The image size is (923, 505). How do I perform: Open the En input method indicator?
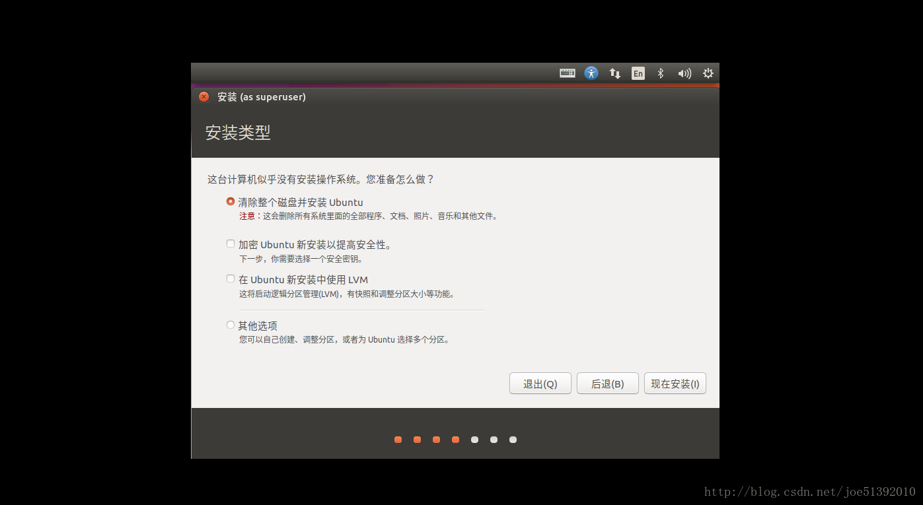click(638, 73)
